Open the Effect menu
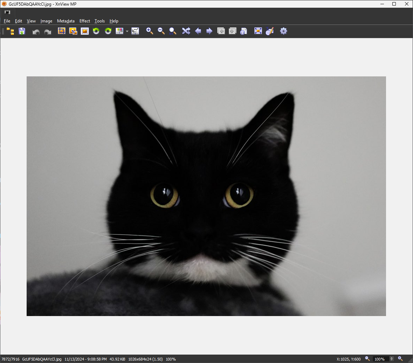413x363 pixels. pyautogui.click(x=85, y=21)
